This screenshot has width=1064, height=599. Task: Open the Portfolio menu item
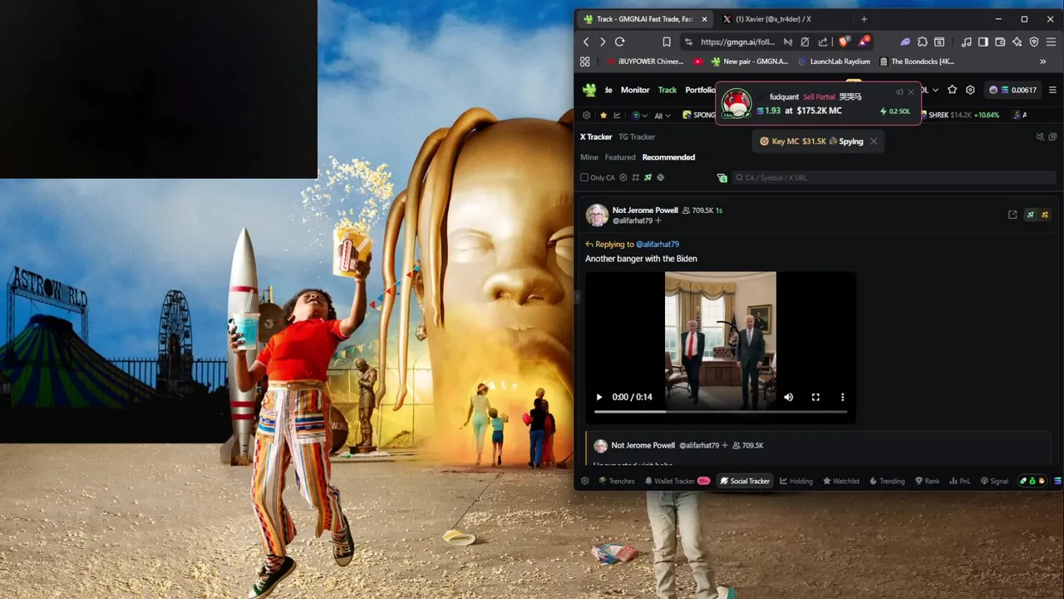[x=700, y=90]
